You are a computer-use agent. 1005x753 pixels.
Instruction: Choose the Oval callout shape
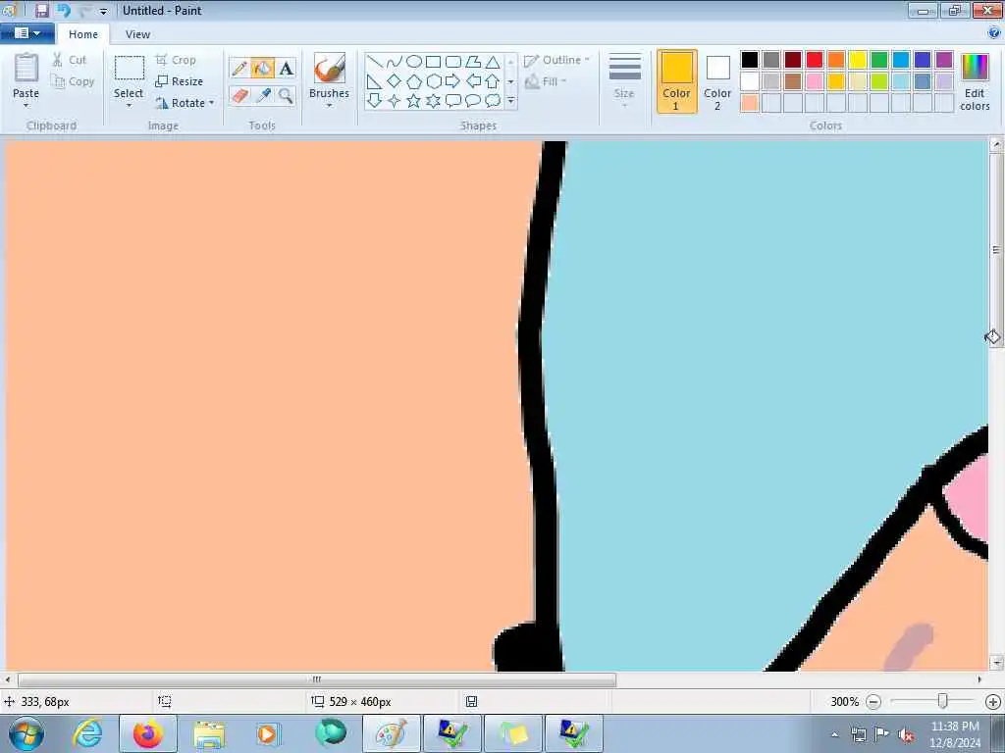[473, 101]
